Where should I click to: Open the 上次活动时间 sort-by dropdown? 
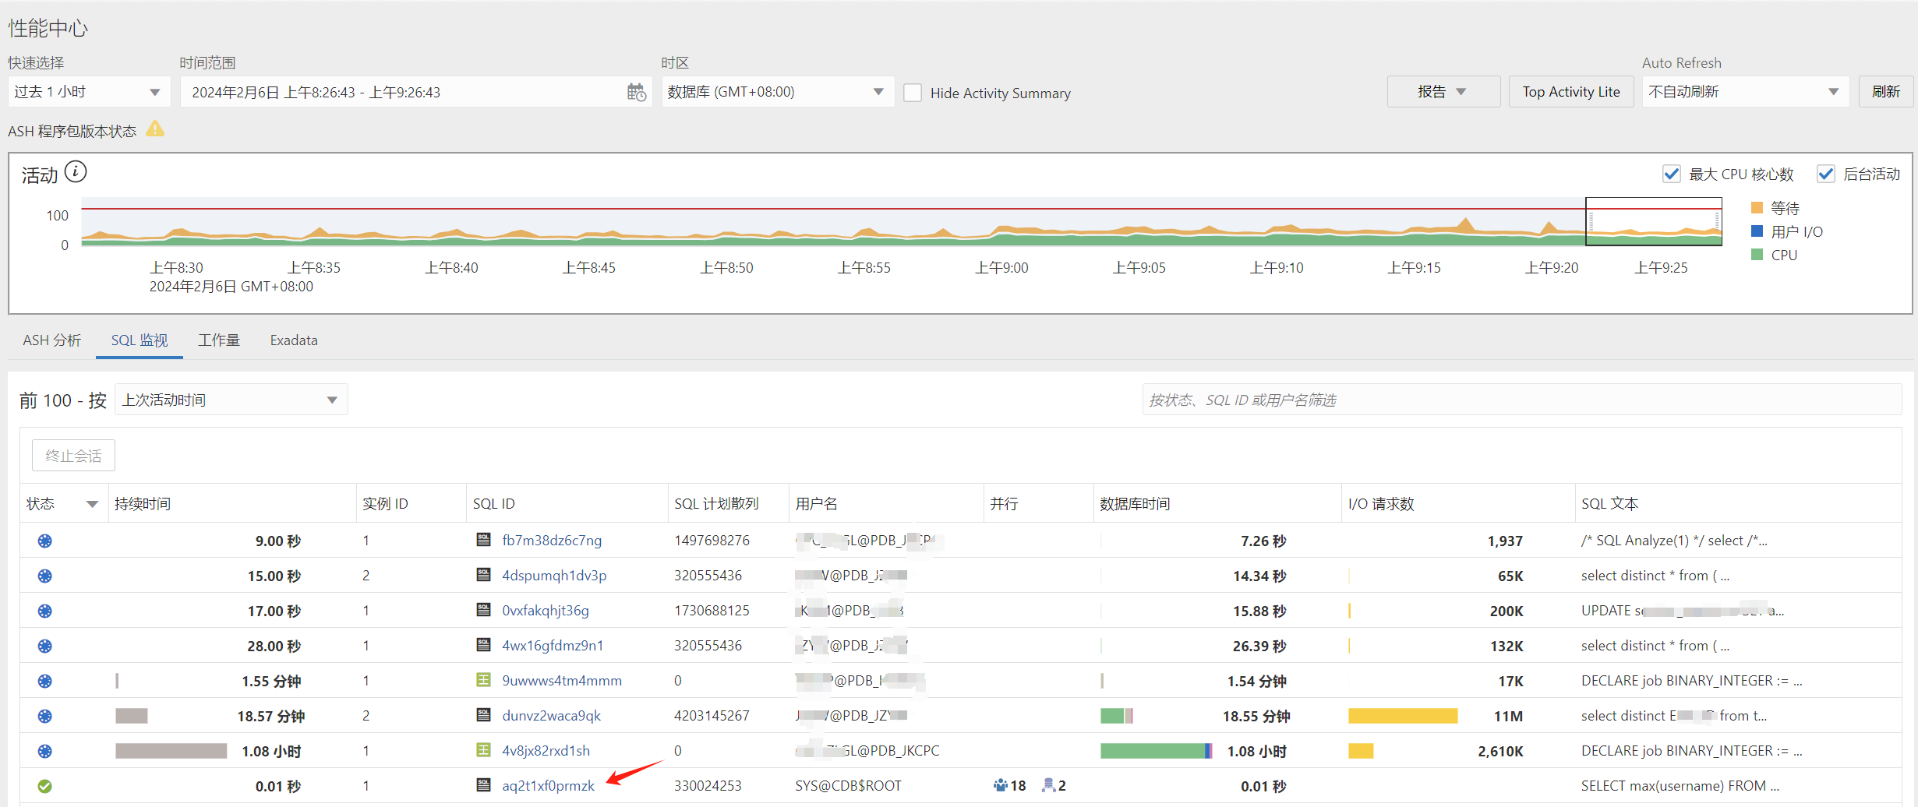click(x=231, y=400)
